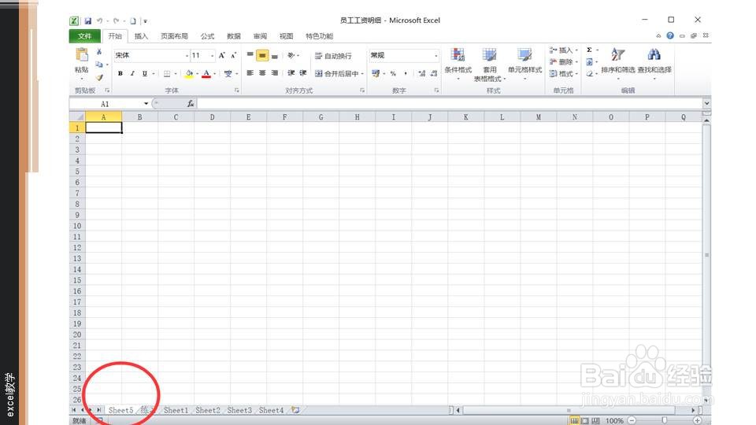Apply comma thousands separator style
The width and height of the screenshot is (756, 425).
pyautogui.click(x=406, y=74)
